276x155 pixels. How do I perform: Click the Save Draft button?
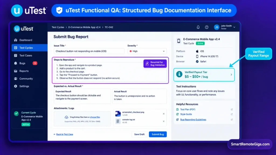point(139,134)
